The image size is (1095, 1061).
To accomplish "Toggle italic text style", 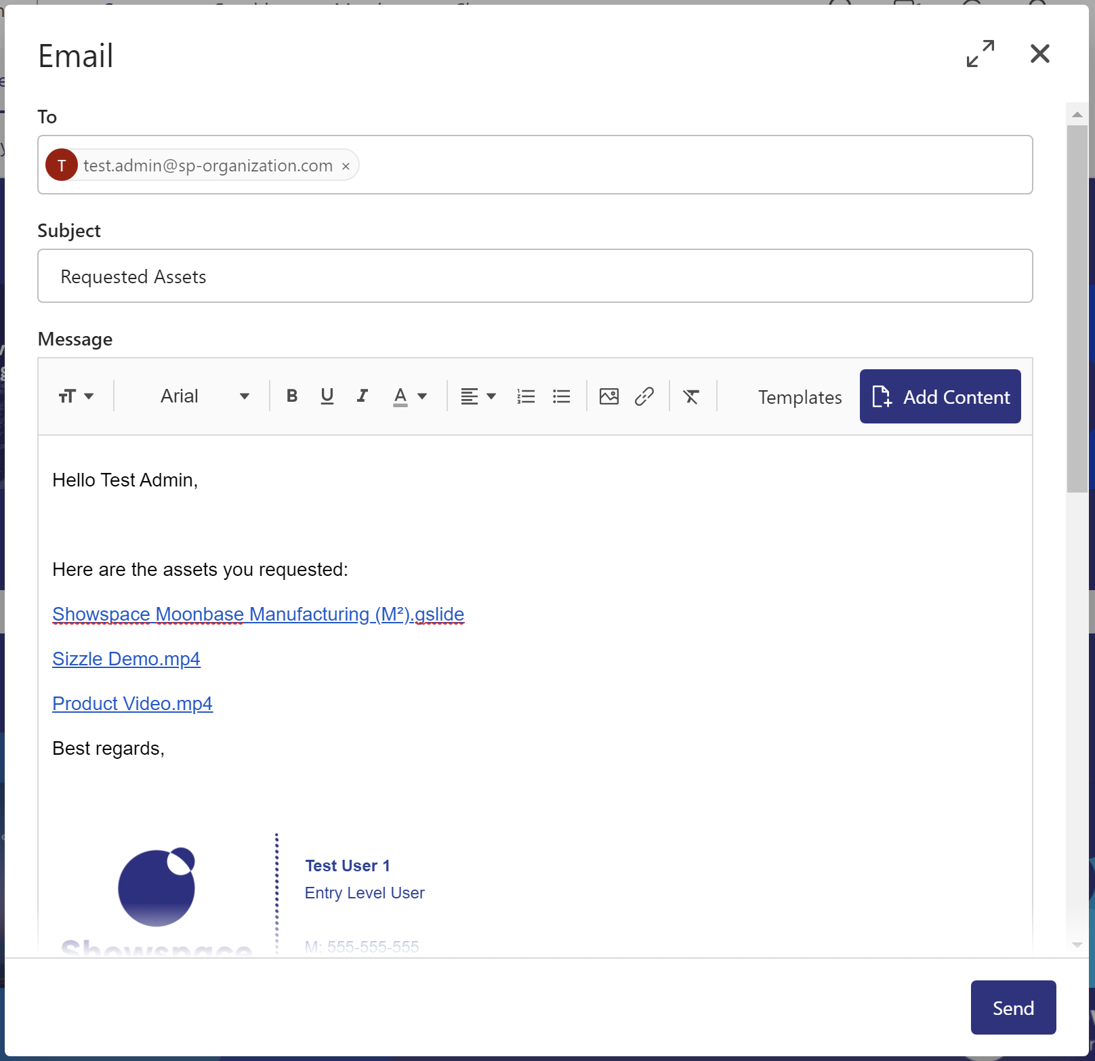I will (363, 396).
